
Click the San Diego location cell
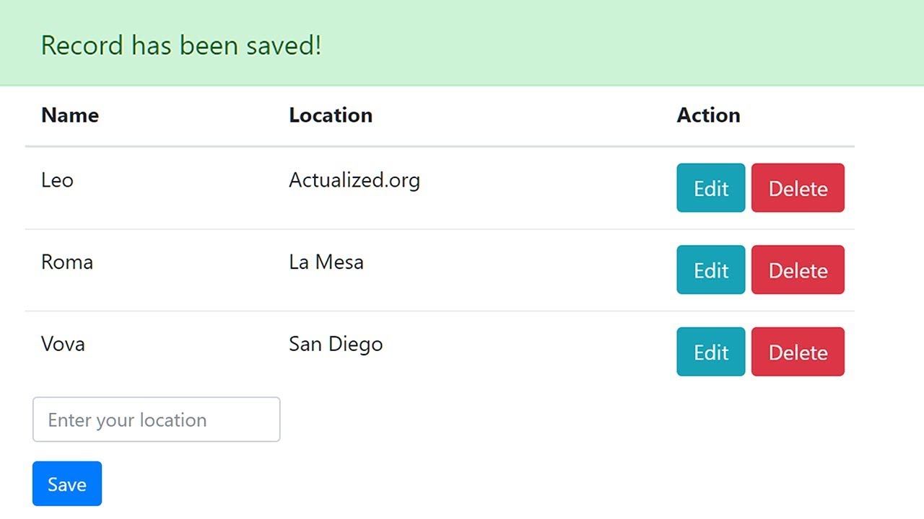point(336,344)
